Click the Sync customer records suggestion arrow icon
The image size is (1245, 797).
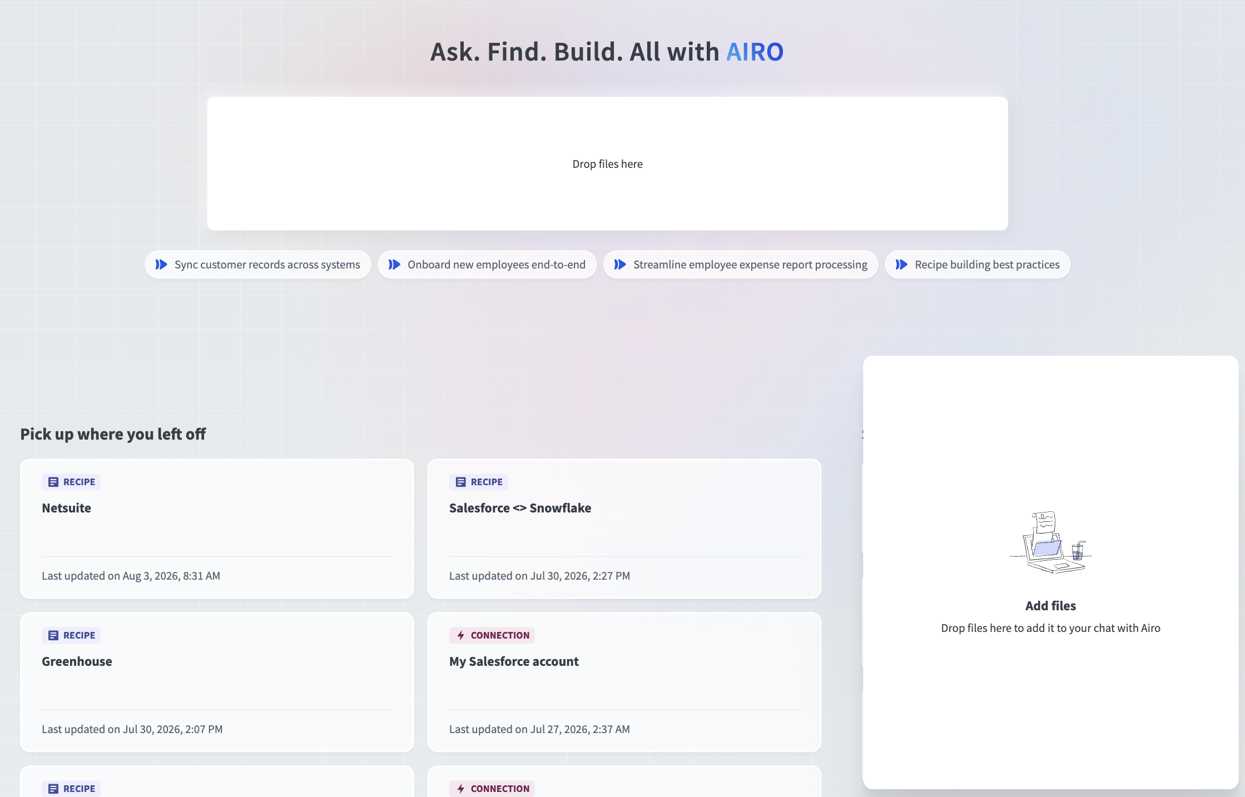[161, 265]
